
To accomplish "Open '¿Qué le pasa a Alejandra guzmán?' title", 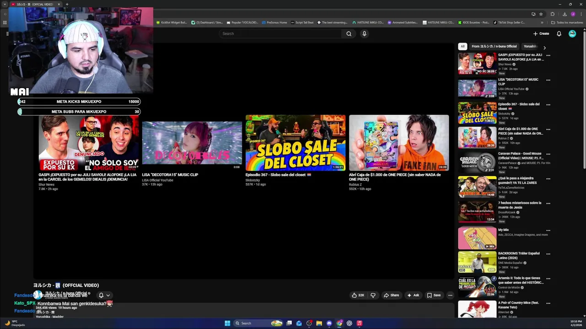I will click(517, 180).
